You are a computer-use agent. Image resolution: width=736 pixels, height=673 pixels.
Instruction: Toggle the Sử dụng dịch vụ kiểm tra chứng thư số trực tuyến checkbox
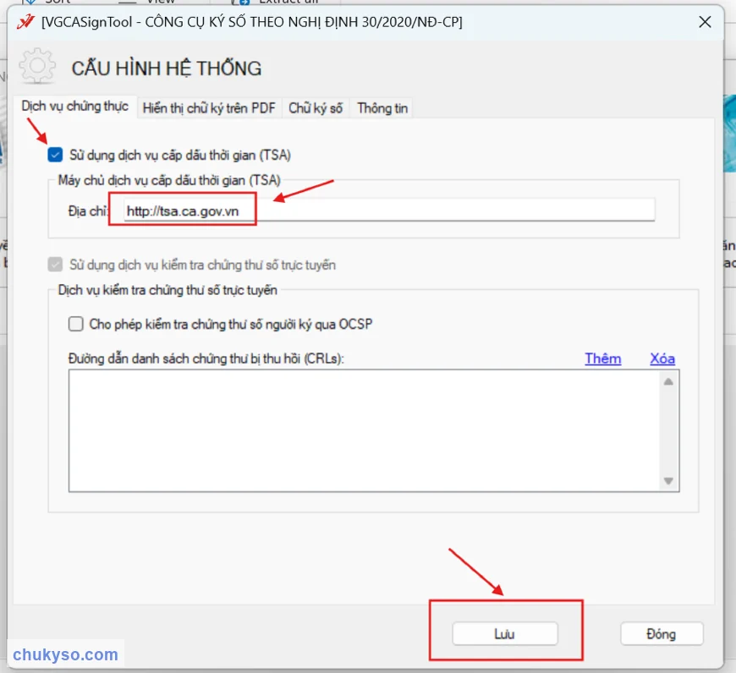point(55,265)
